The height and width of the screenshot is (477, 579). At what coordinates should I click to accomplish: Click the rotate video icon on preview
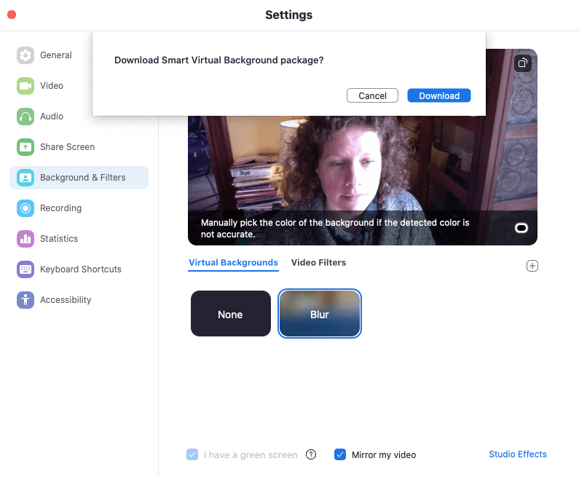click(x=522, y=63)
